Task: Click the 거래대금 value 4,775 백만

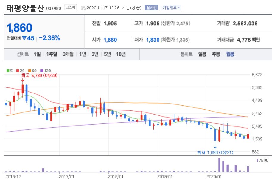Action: (x=248, y=40)
